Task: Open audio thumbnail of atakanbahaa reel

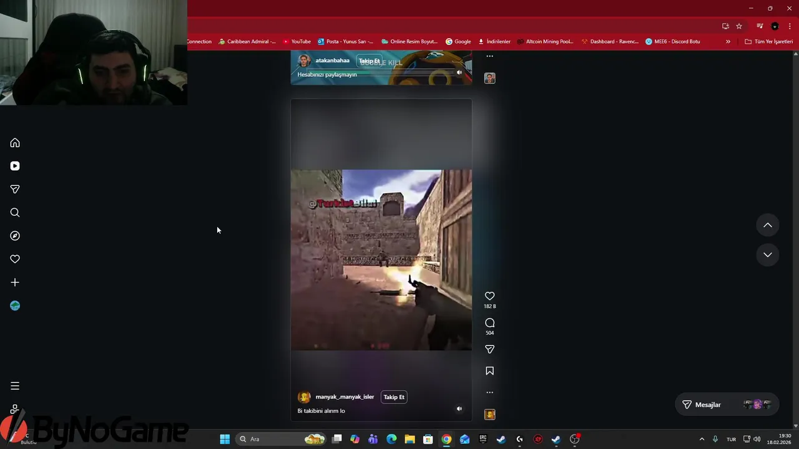Action: coord(489,78)
